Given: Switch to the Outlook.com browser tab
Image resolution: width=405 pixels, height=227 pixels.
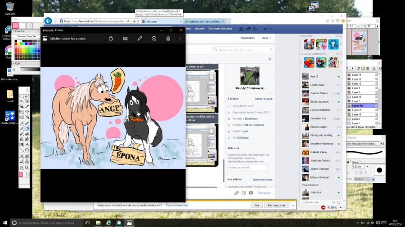Looking at the screenshot, I should [204, 22].
